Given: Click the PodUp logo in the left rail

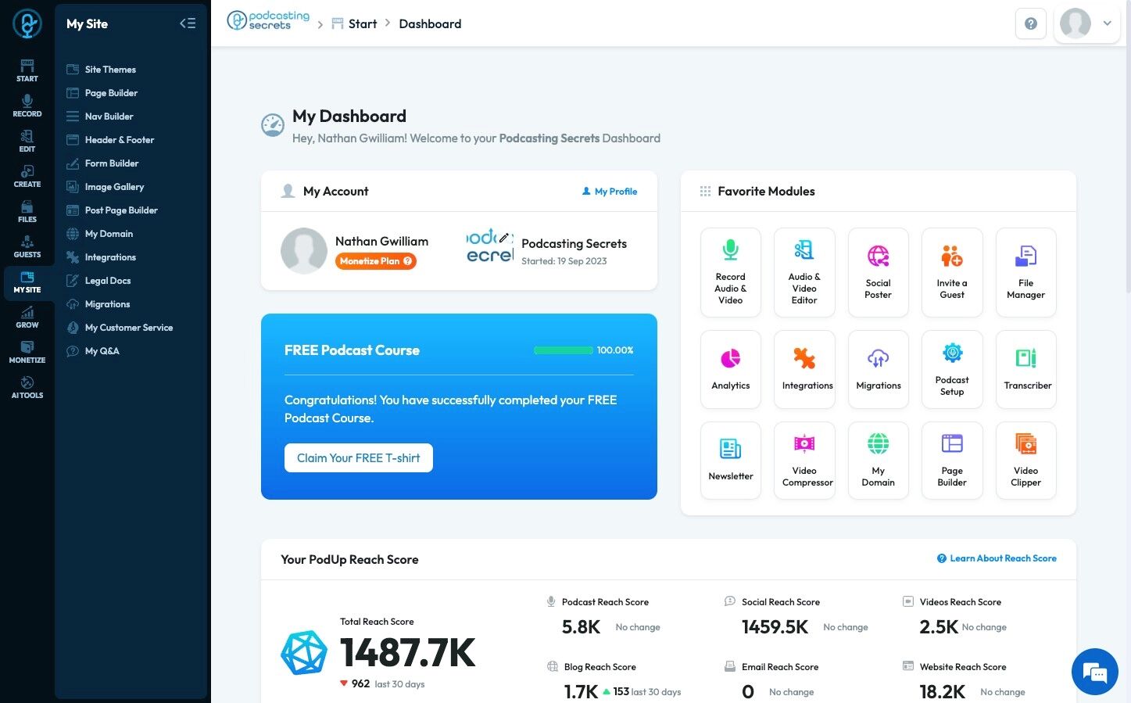Looking at the screenshot, I should tap(27, 24).
